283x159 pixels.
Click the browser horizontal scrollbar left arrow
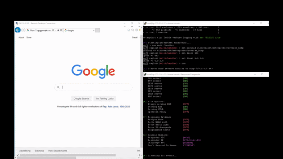18,155
